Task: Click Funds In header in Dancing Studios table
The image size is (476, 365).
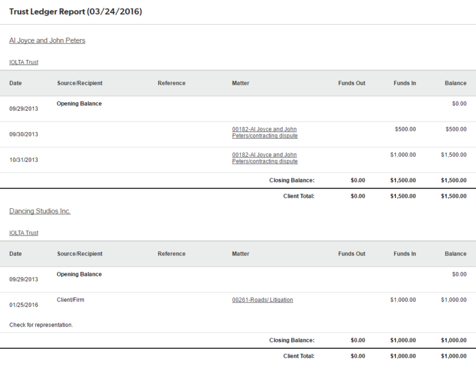Action: (404, 253)
